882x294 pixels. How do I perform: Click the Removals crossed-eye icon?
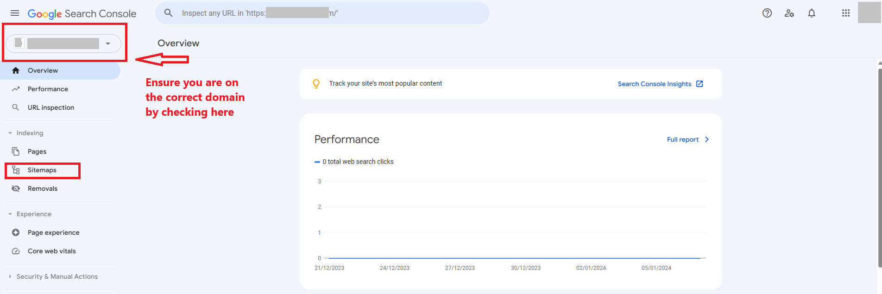coord(16,188)
